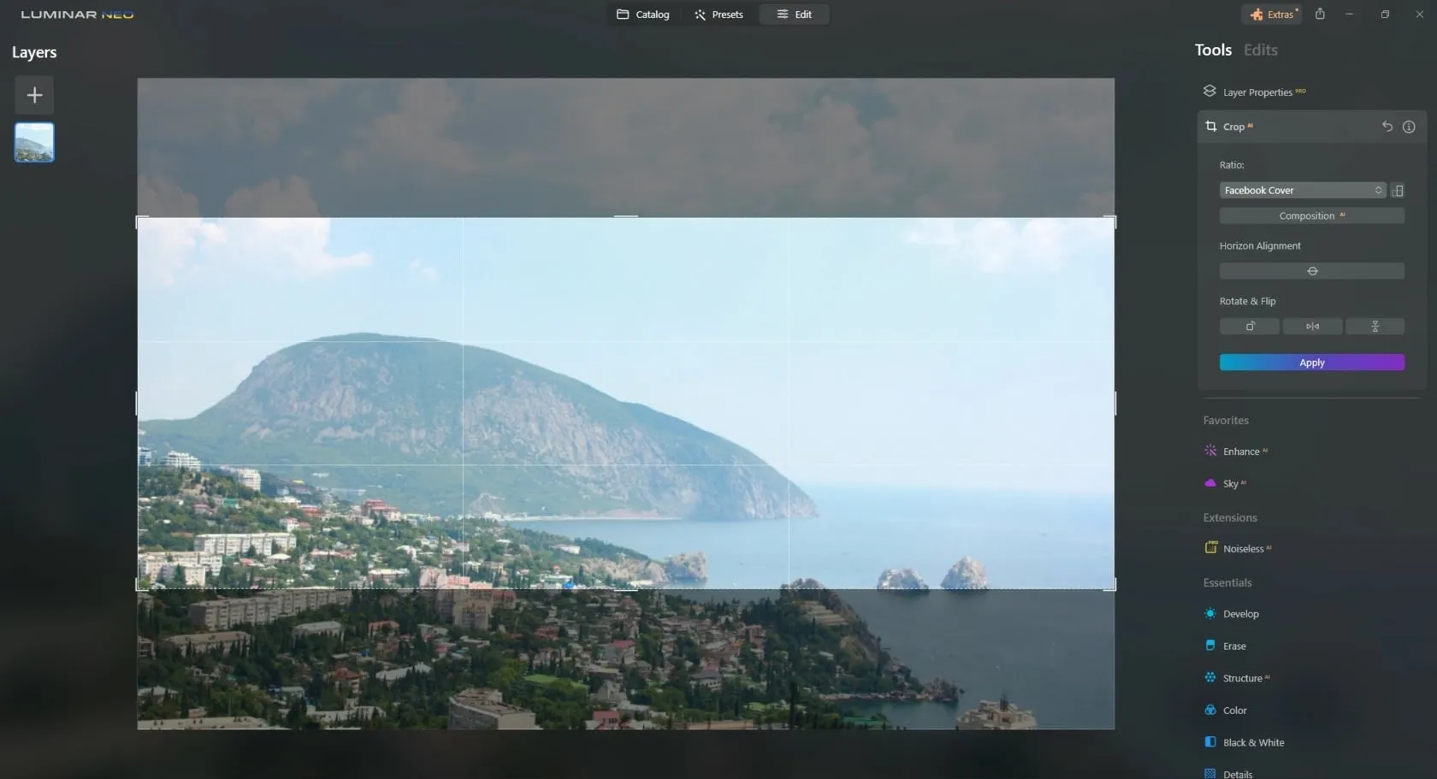Viewport: 1437px width, 779px height.
Task: Apply the crop
Action: (x=1311, y=363)
